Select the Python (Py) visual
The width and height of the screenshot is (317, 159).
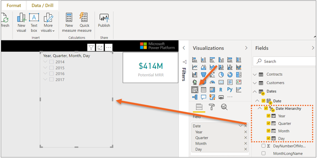pos(230,90)
